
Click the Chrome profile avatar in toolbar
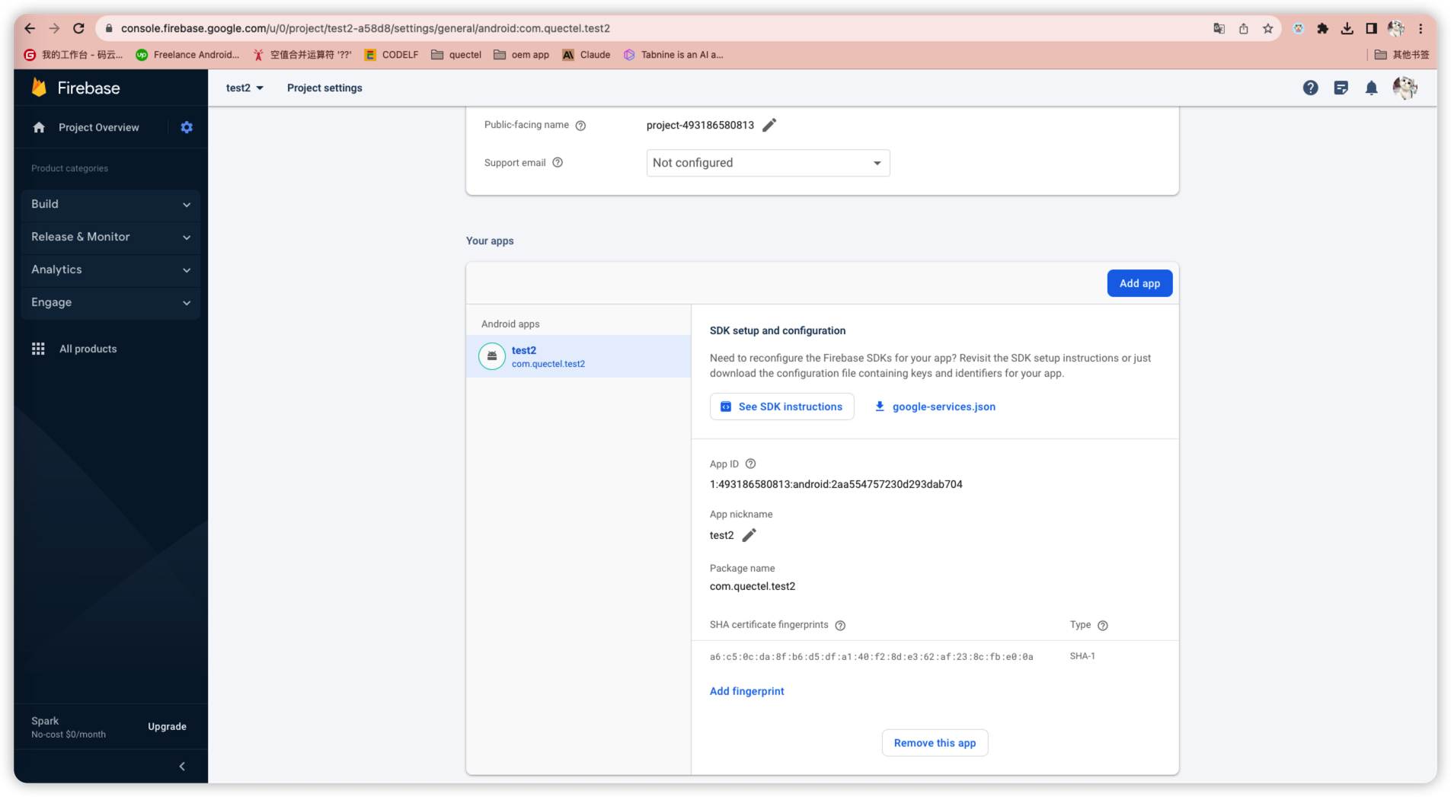click(1395, 28)
